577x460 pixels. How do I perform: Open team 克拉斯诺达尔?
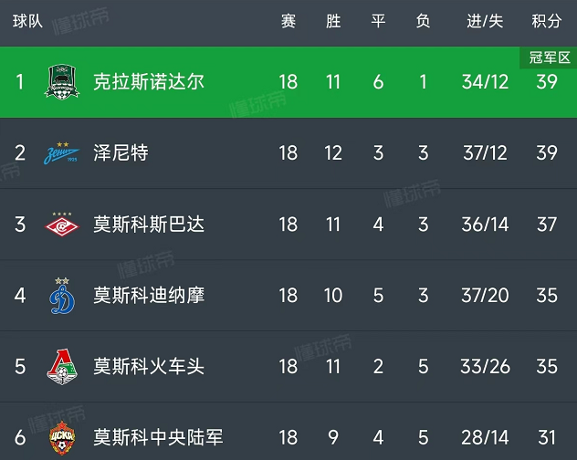tap(148, 82)
